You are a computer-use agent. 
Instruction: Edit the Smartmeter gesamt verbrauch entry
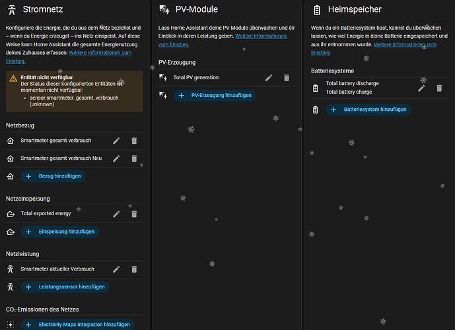point(116,141)
